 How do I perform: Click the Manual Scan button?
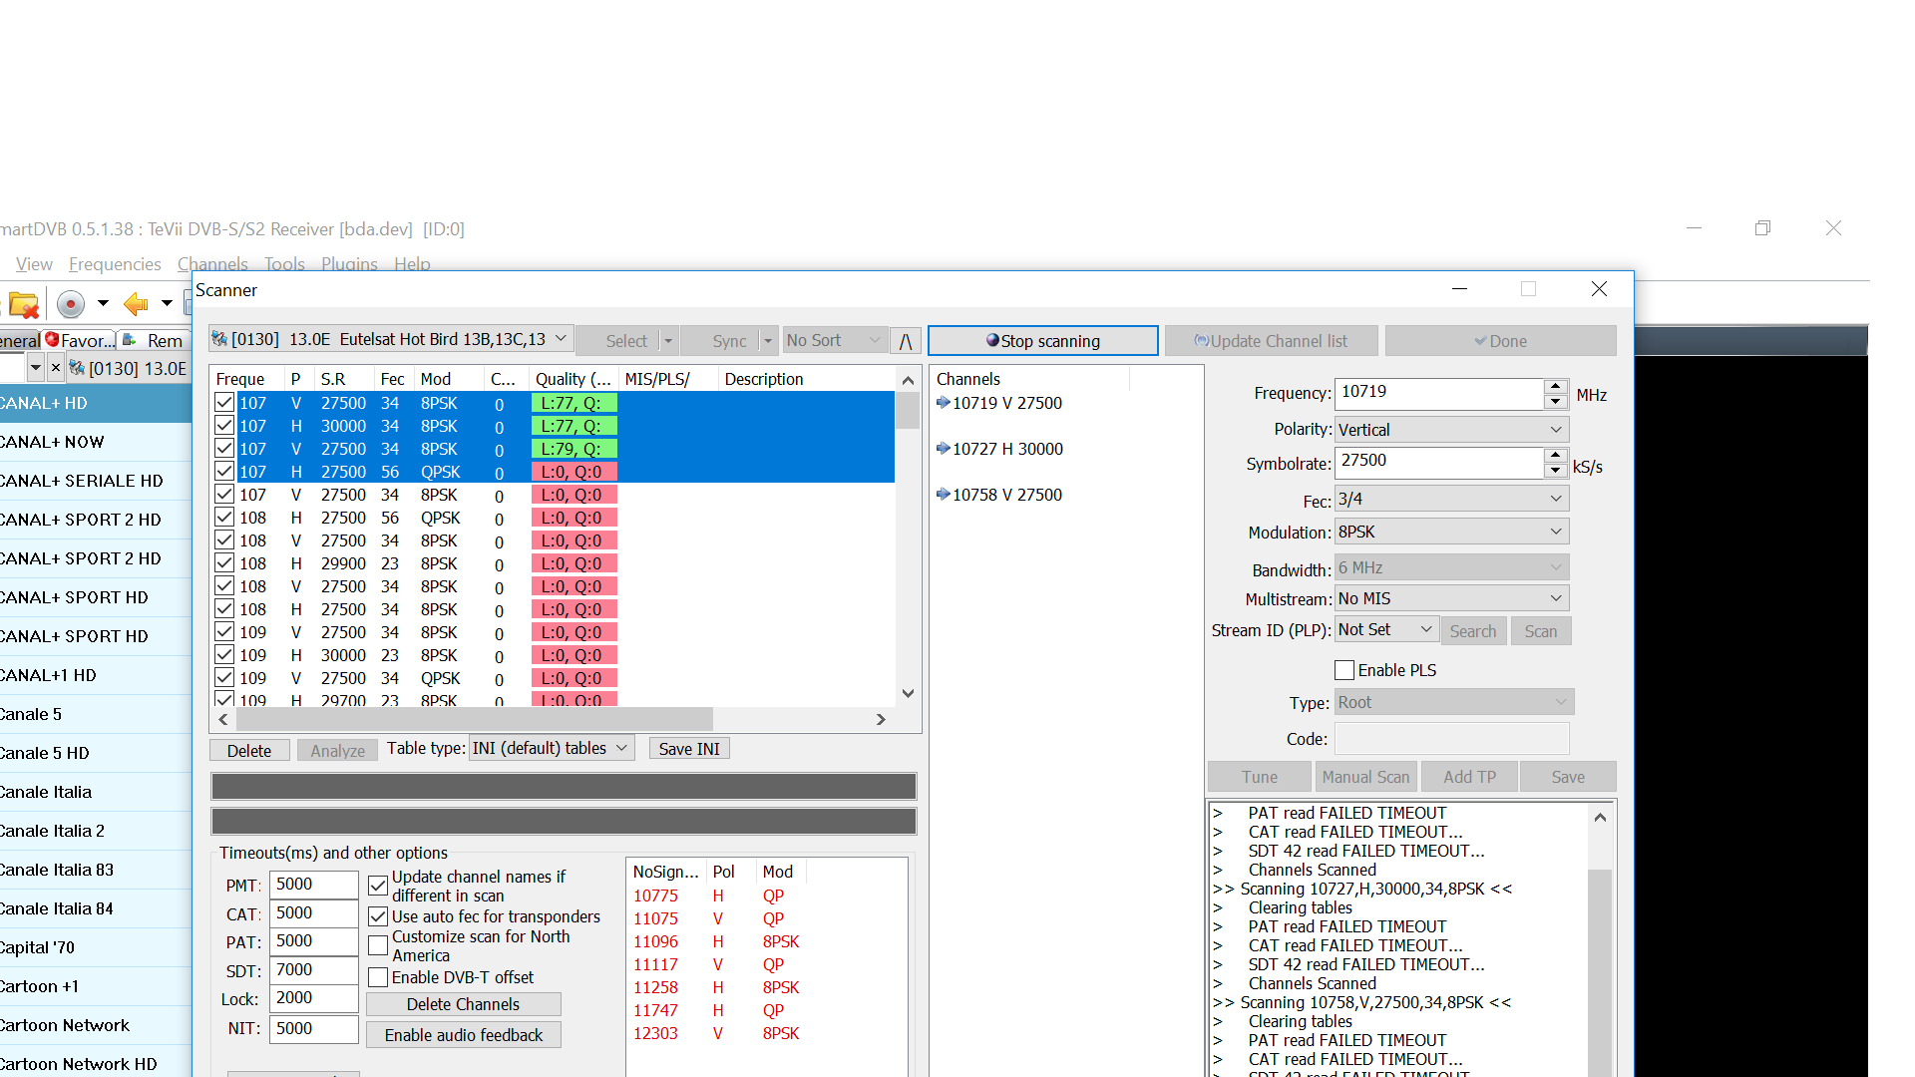pos(1365,777)
